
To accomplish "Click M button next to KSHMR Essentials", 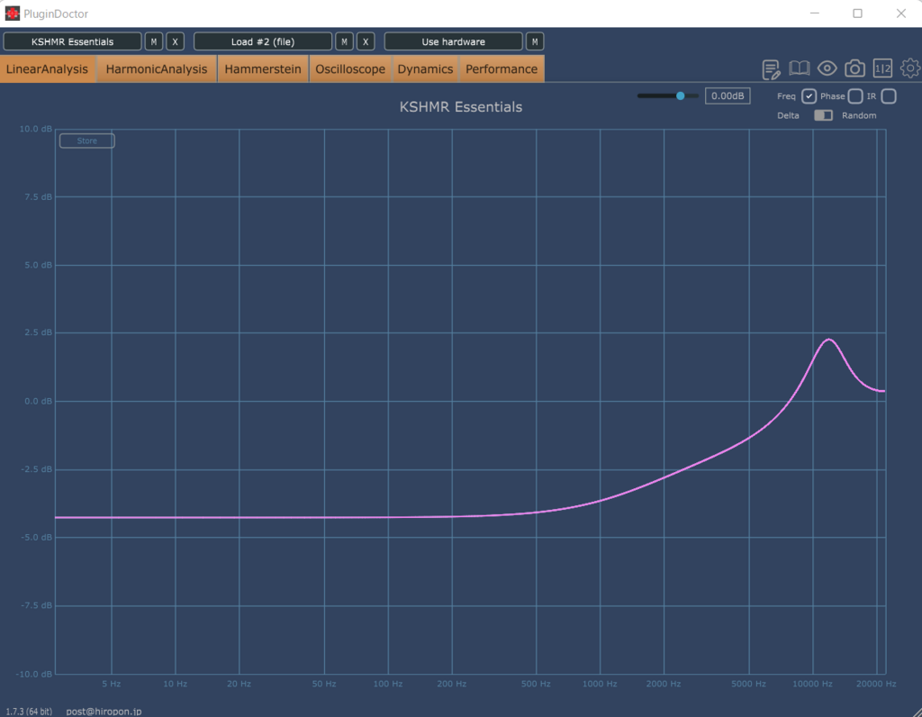I will (x=153, y=41).
